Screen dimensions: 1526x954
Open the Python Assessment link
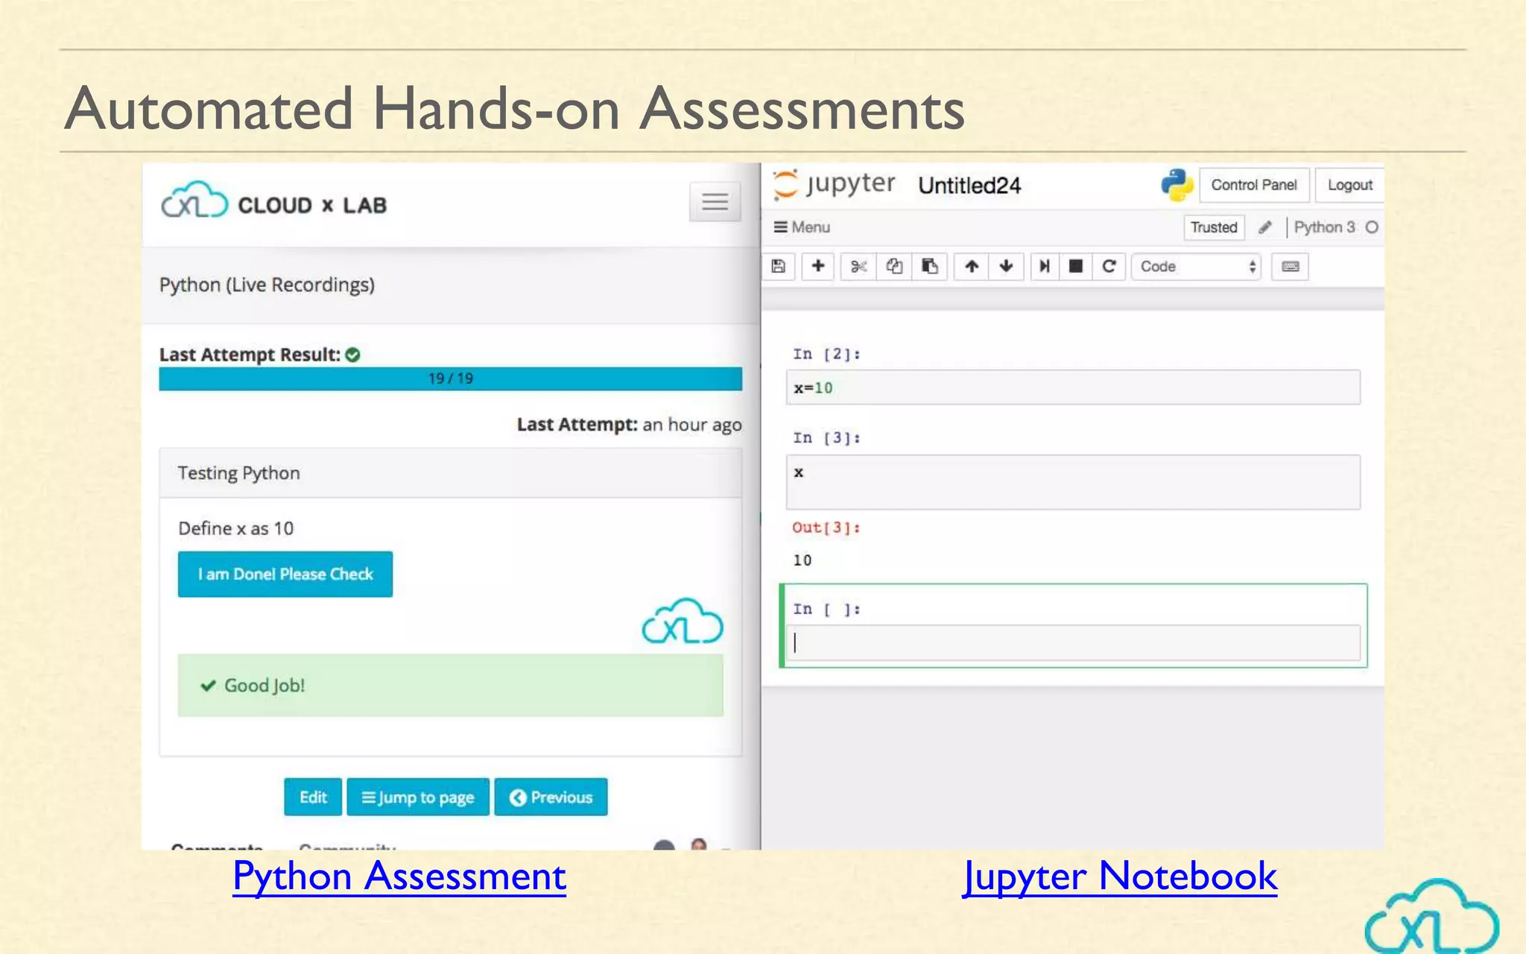[399, 876]
